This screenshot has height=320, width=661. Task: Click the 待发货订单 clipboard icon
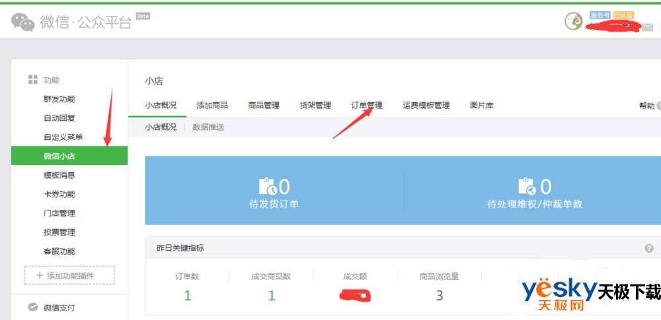(268, 187)
